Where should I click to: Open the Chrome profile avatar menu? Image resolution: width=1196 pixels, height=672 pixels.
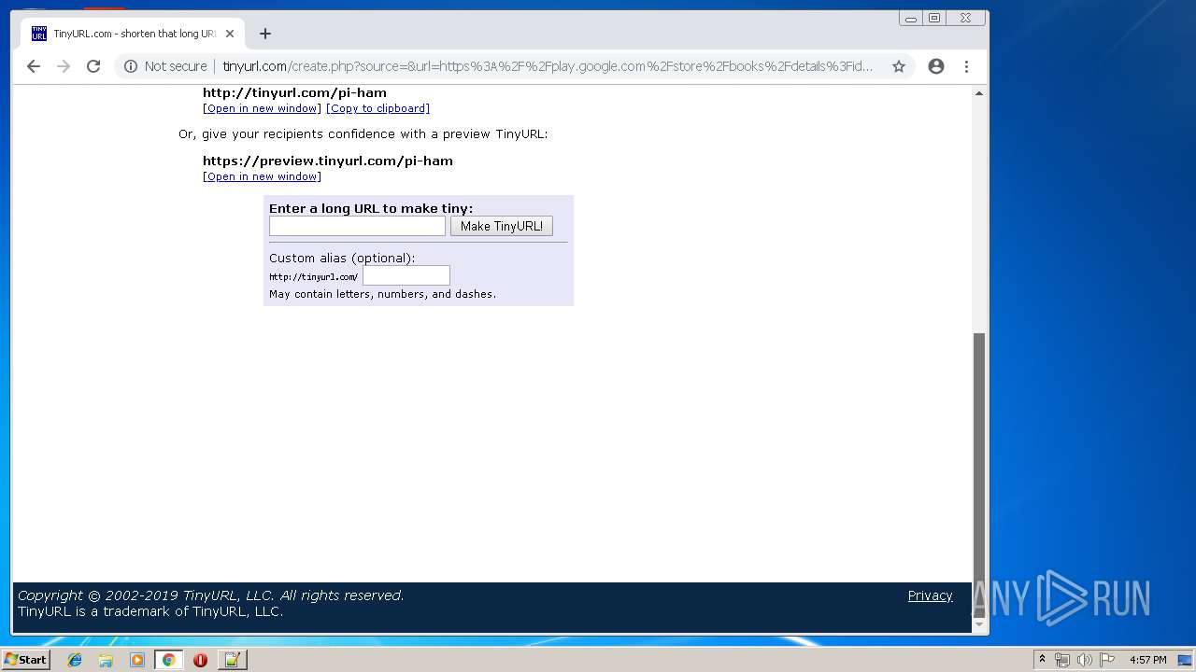pos(936,66)
